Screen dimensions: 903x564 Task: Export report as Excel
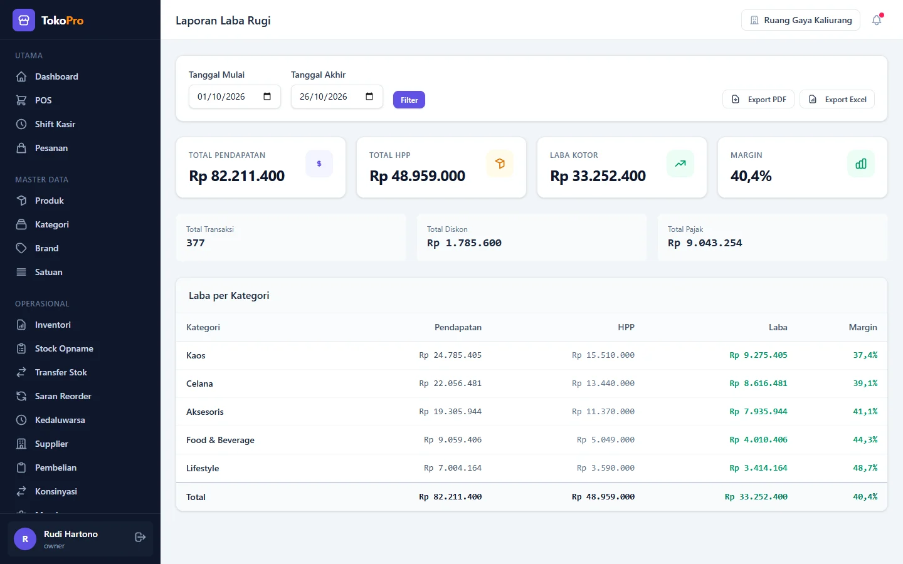click(837, 99)
